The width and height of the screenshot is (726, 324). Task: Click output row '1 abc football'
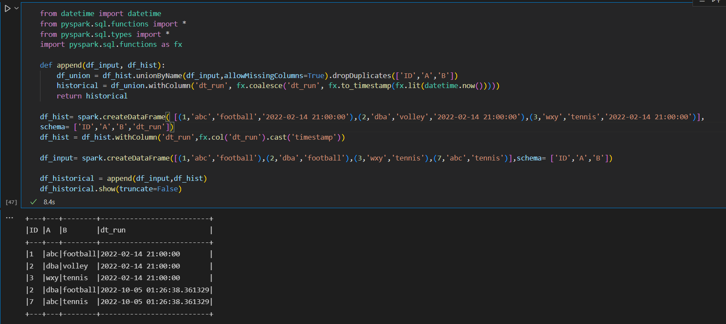[119, 254]
